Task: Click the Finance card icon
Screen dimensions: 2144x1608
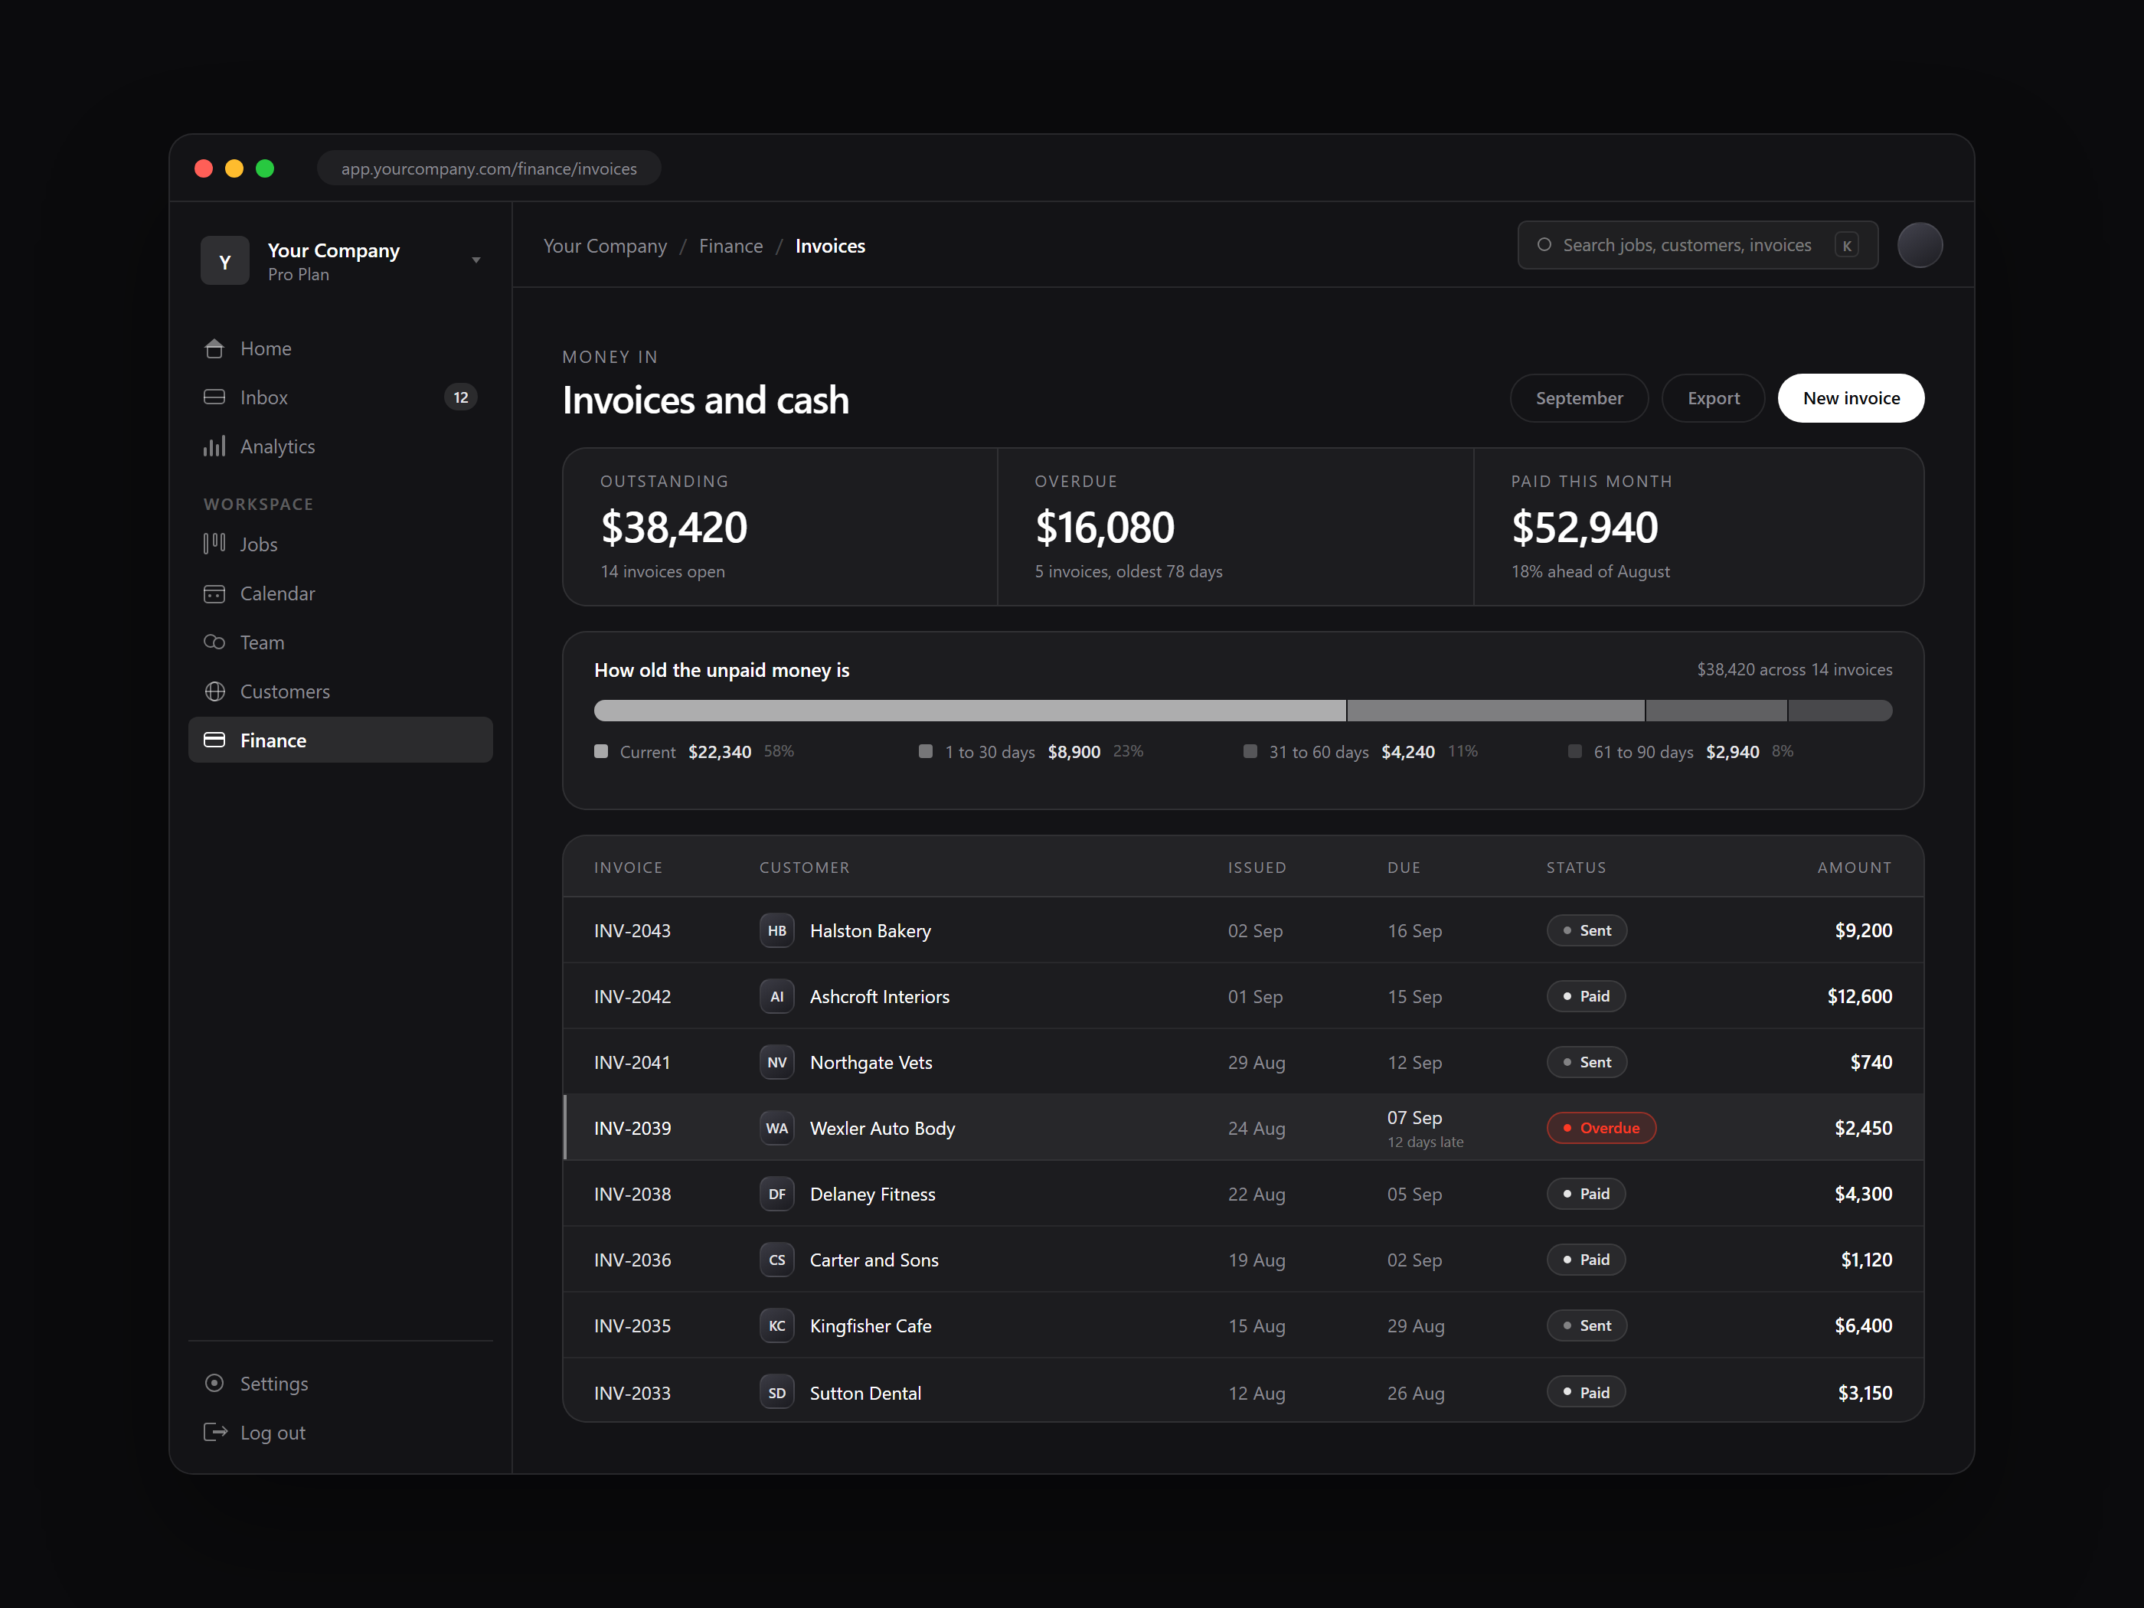Action: tap(214, 740)
